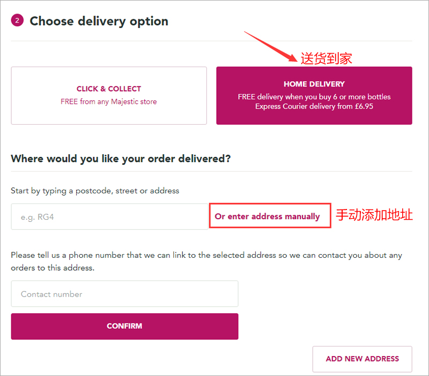Click the red arrow annotation
The image size is (429, 376).
click(271, 46)
